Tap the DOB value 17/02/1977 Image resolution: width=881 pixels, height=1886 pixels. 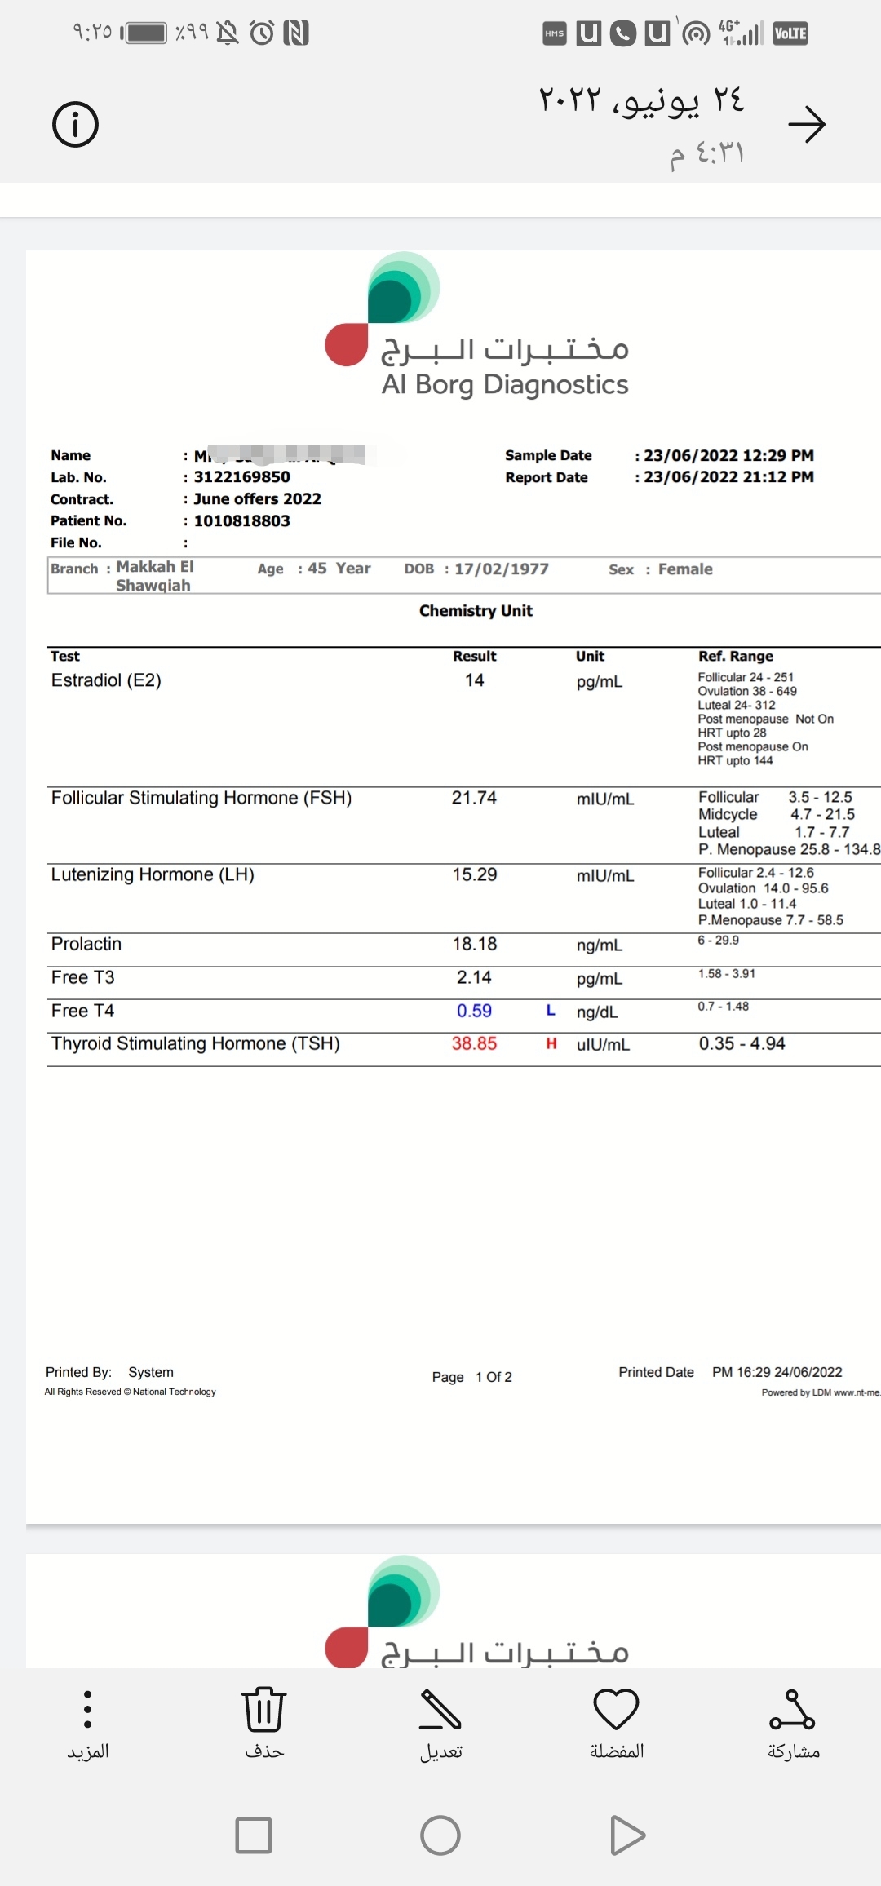(502, 569)
